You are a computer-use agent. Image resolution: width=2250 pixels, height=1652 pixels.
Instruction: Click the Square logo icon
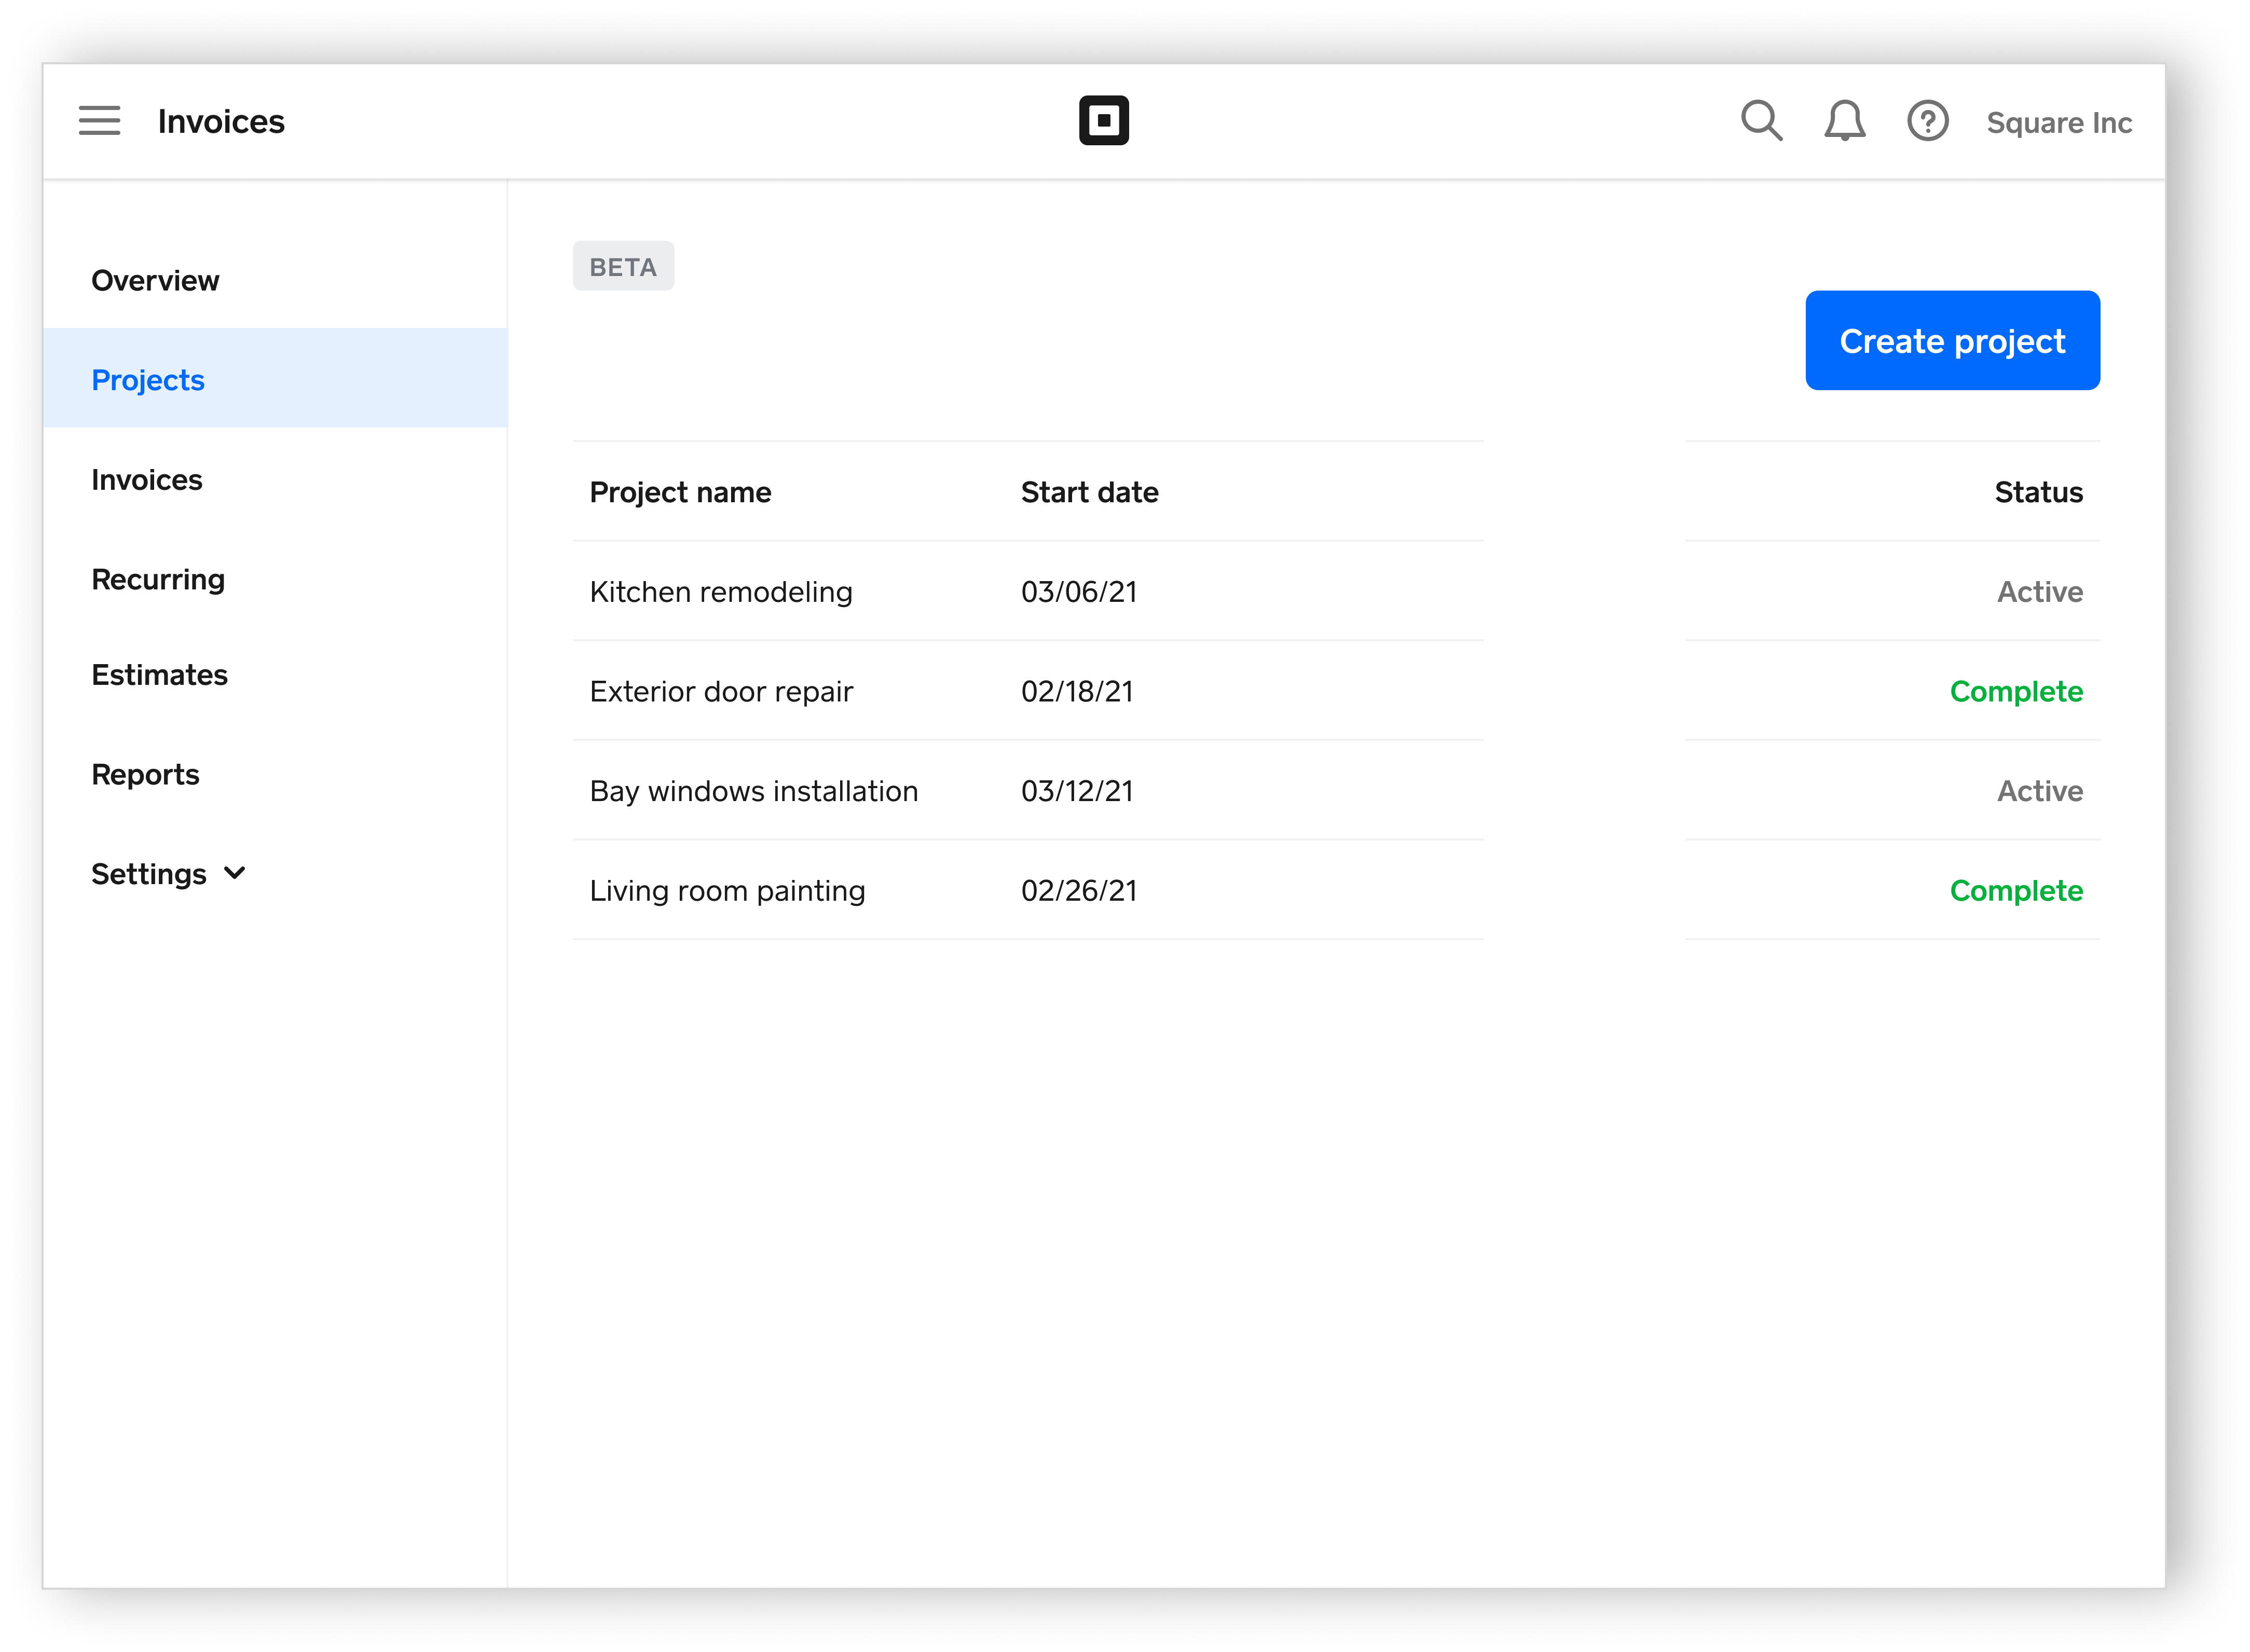coord(1103,121)
